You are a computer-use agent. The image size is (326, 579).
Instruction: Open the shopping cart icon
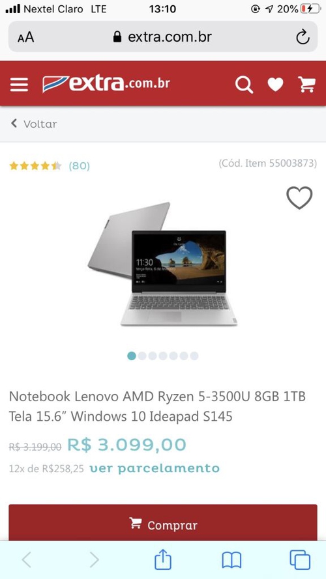coord(307,85)
